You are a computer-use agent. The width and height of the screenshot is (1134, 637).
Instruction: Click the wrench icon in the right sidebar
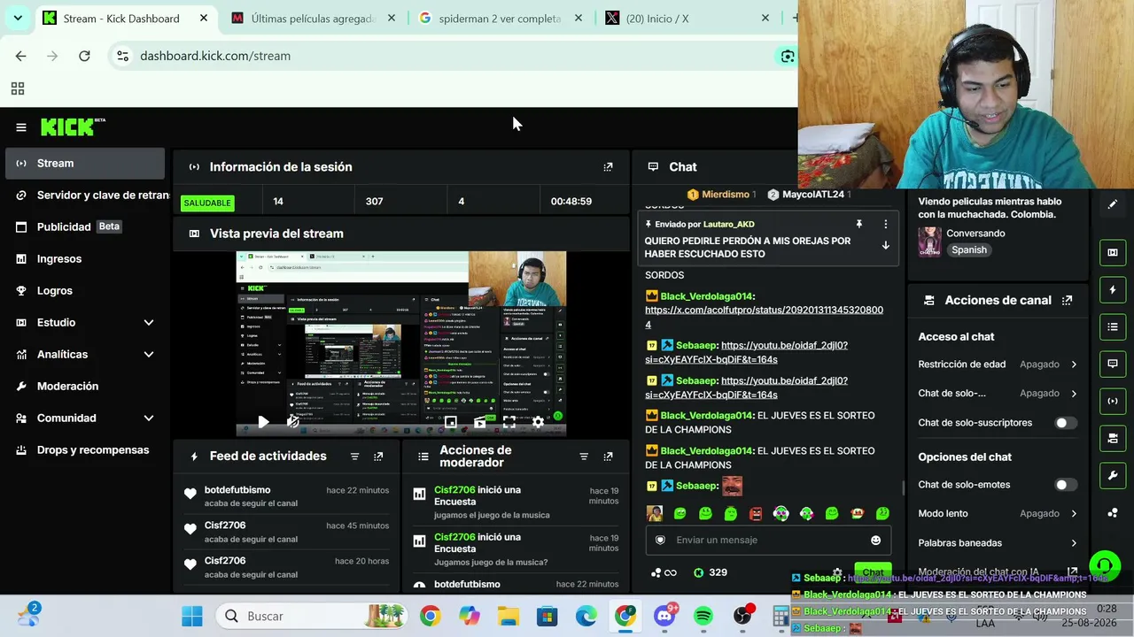tap(1113, 476)
